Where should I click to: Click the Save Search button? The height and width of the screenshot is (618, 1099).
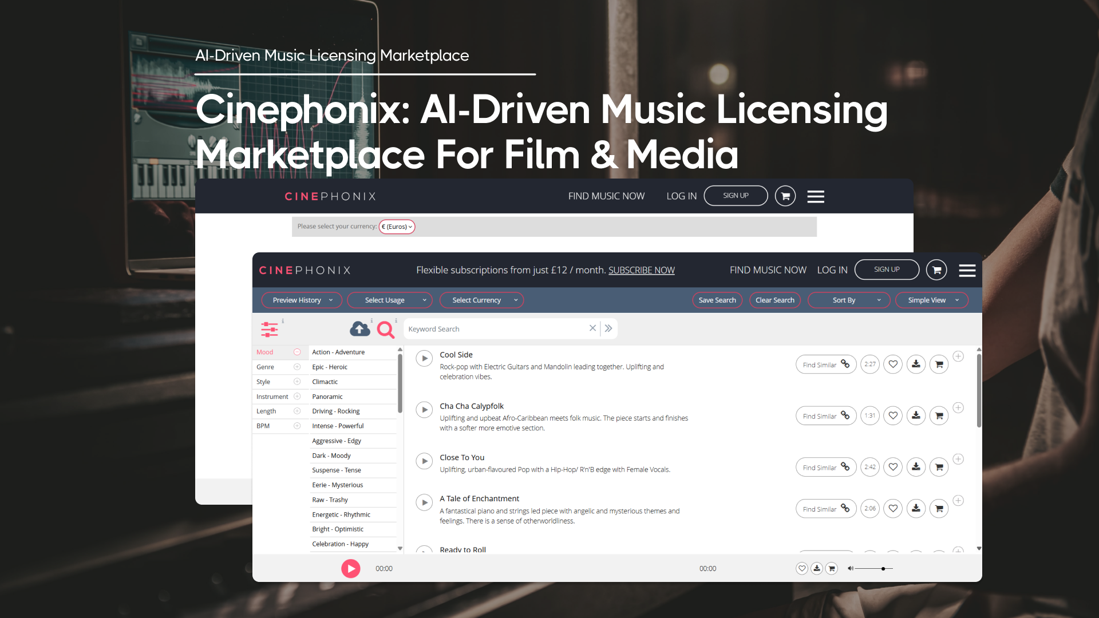point(717,300)
